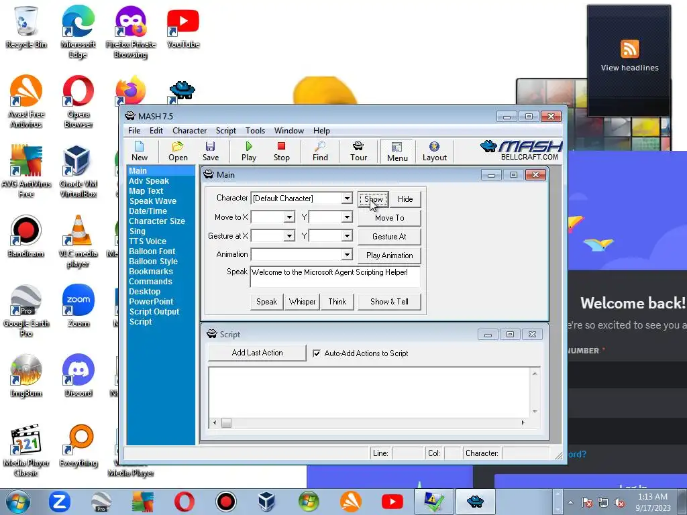This screenshot has height=515, width=687.
Task: Uncheck Auto-Add Actions to Script
Action: click(317, 353)
